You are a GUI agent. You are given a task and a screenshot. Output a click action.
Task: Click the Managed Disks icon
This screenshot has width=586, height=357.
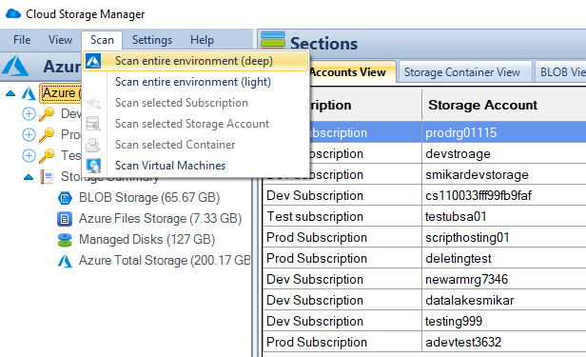click(x=65, y=240)
